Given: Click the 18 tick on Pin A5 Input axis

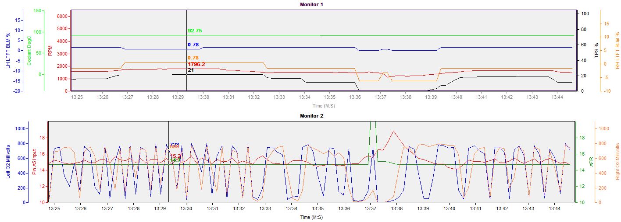Looking at the screenshot, I should pyautogui.click(x=43, y=137).
